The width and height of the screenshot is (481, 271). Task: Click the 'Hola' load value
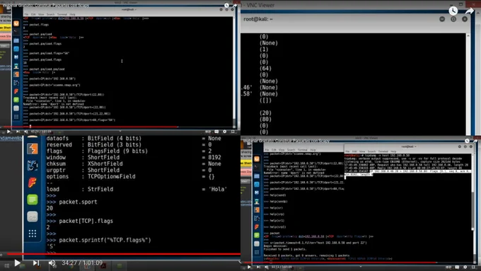click(217, 190)
